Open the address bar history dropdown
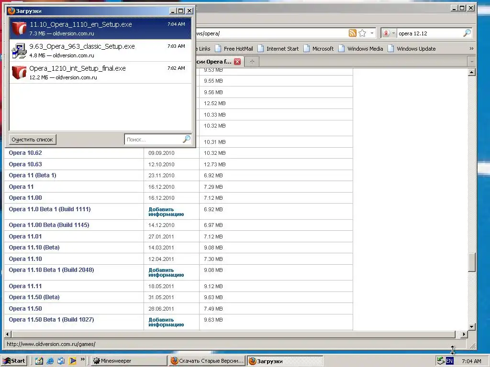 pyautogui.click(x=372, y=33)
